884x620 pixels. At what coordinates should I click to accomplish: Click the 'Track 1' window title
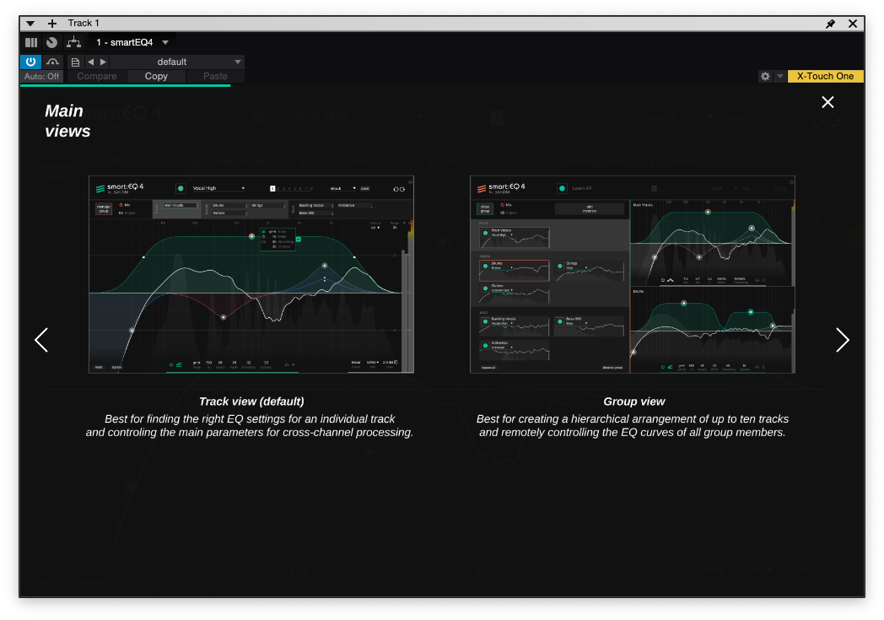84,23
